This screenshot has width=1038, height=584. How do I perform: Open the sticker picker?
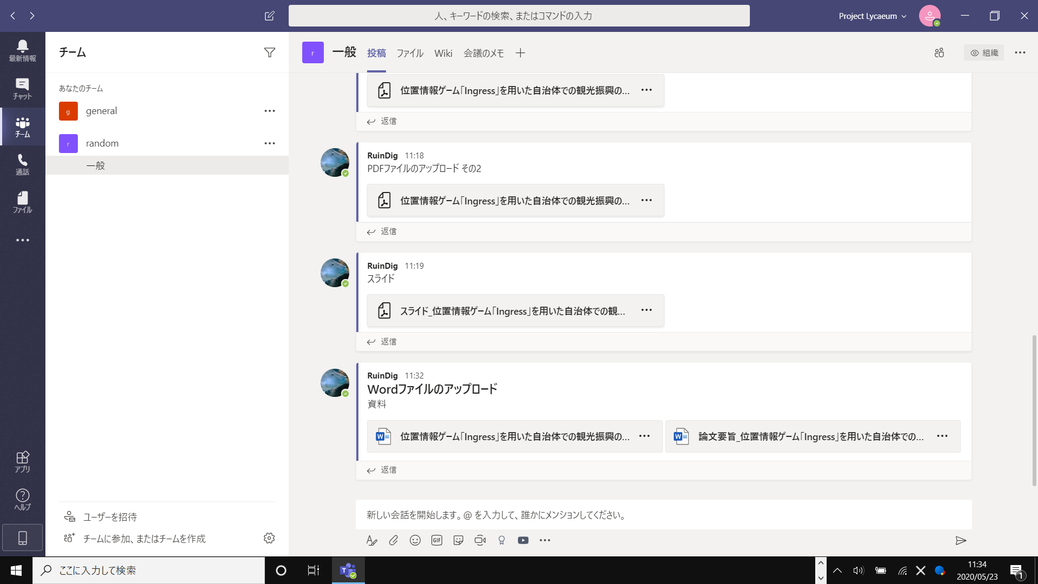point(458,540)
